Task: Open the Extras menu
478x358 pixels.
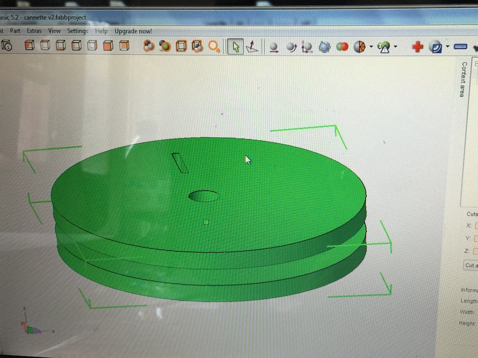Action: [x=34, y=30]
